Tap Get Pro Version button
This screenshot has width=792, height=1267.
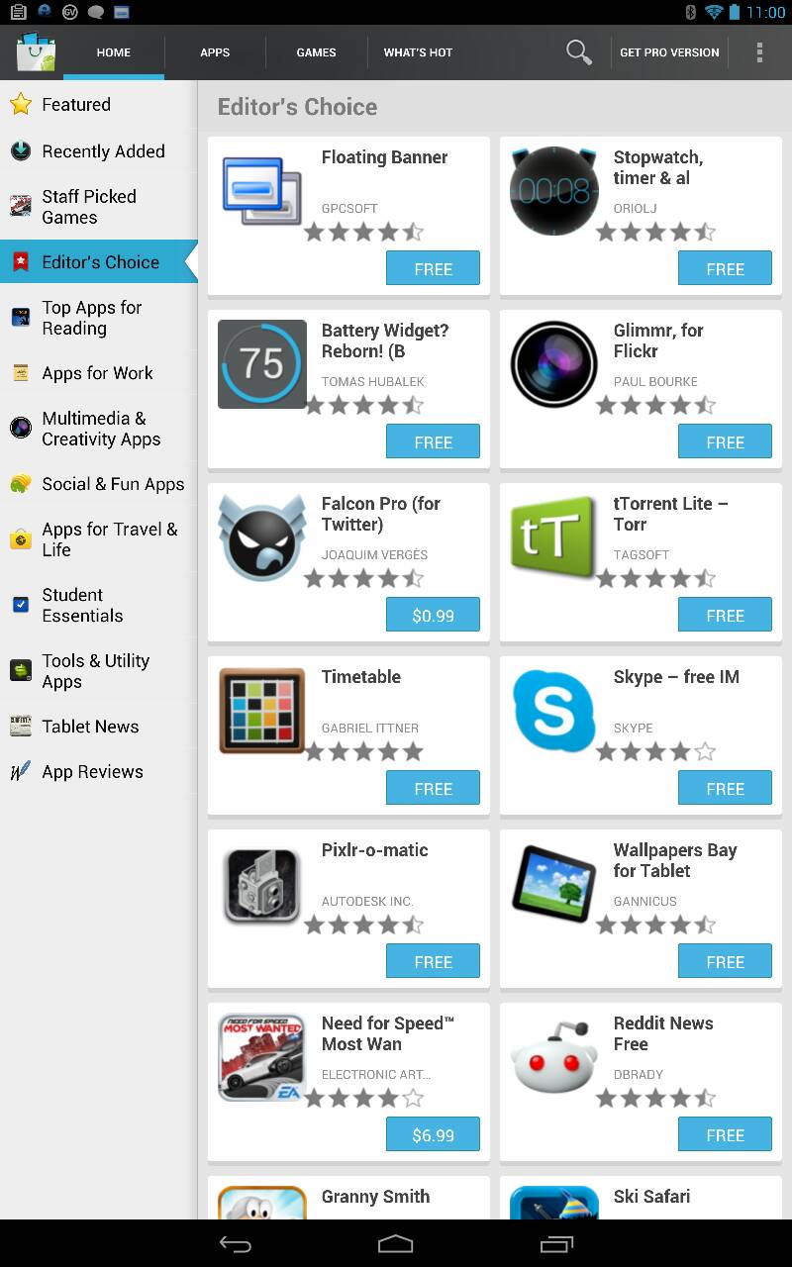click(x=669, y=52)
